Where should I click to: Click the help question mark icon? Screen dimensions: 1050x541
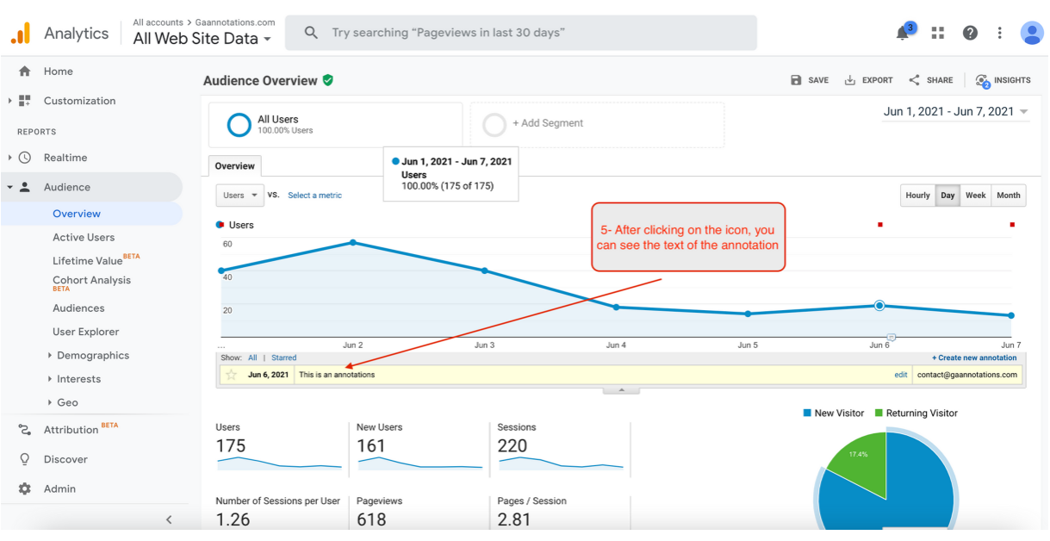[970, 33]
